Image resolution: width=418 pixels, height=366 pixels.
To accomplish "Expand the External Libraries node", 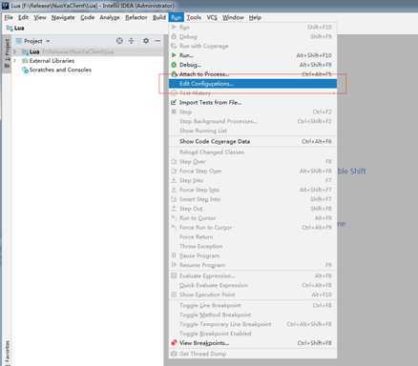I will click(14, 61).
